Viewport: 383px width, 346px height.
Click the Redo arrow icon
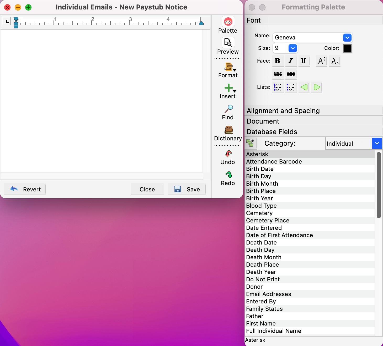click(x=228, y=175)
